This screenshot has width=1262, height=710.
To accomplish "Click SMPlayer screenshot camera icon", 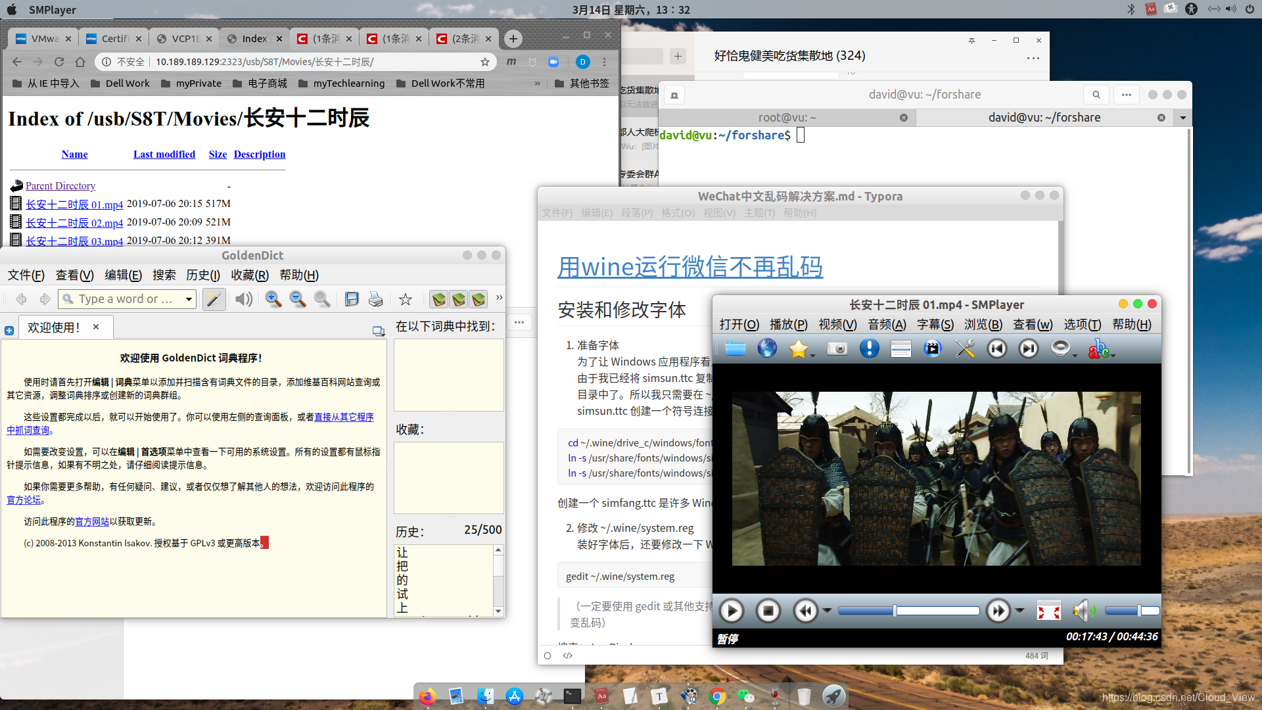I will coord(837,348).
